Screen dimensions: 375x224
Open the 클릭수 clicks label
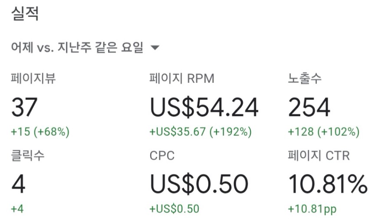pyautogui.click(x=28, y=155)
